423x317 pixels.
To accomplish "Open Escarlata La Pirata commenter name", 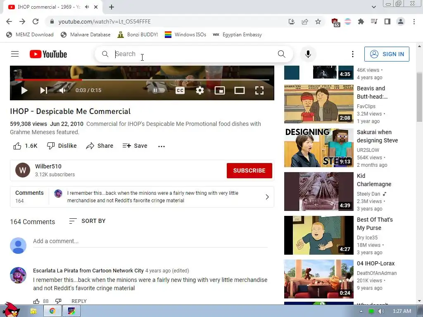I will (88, 270).
